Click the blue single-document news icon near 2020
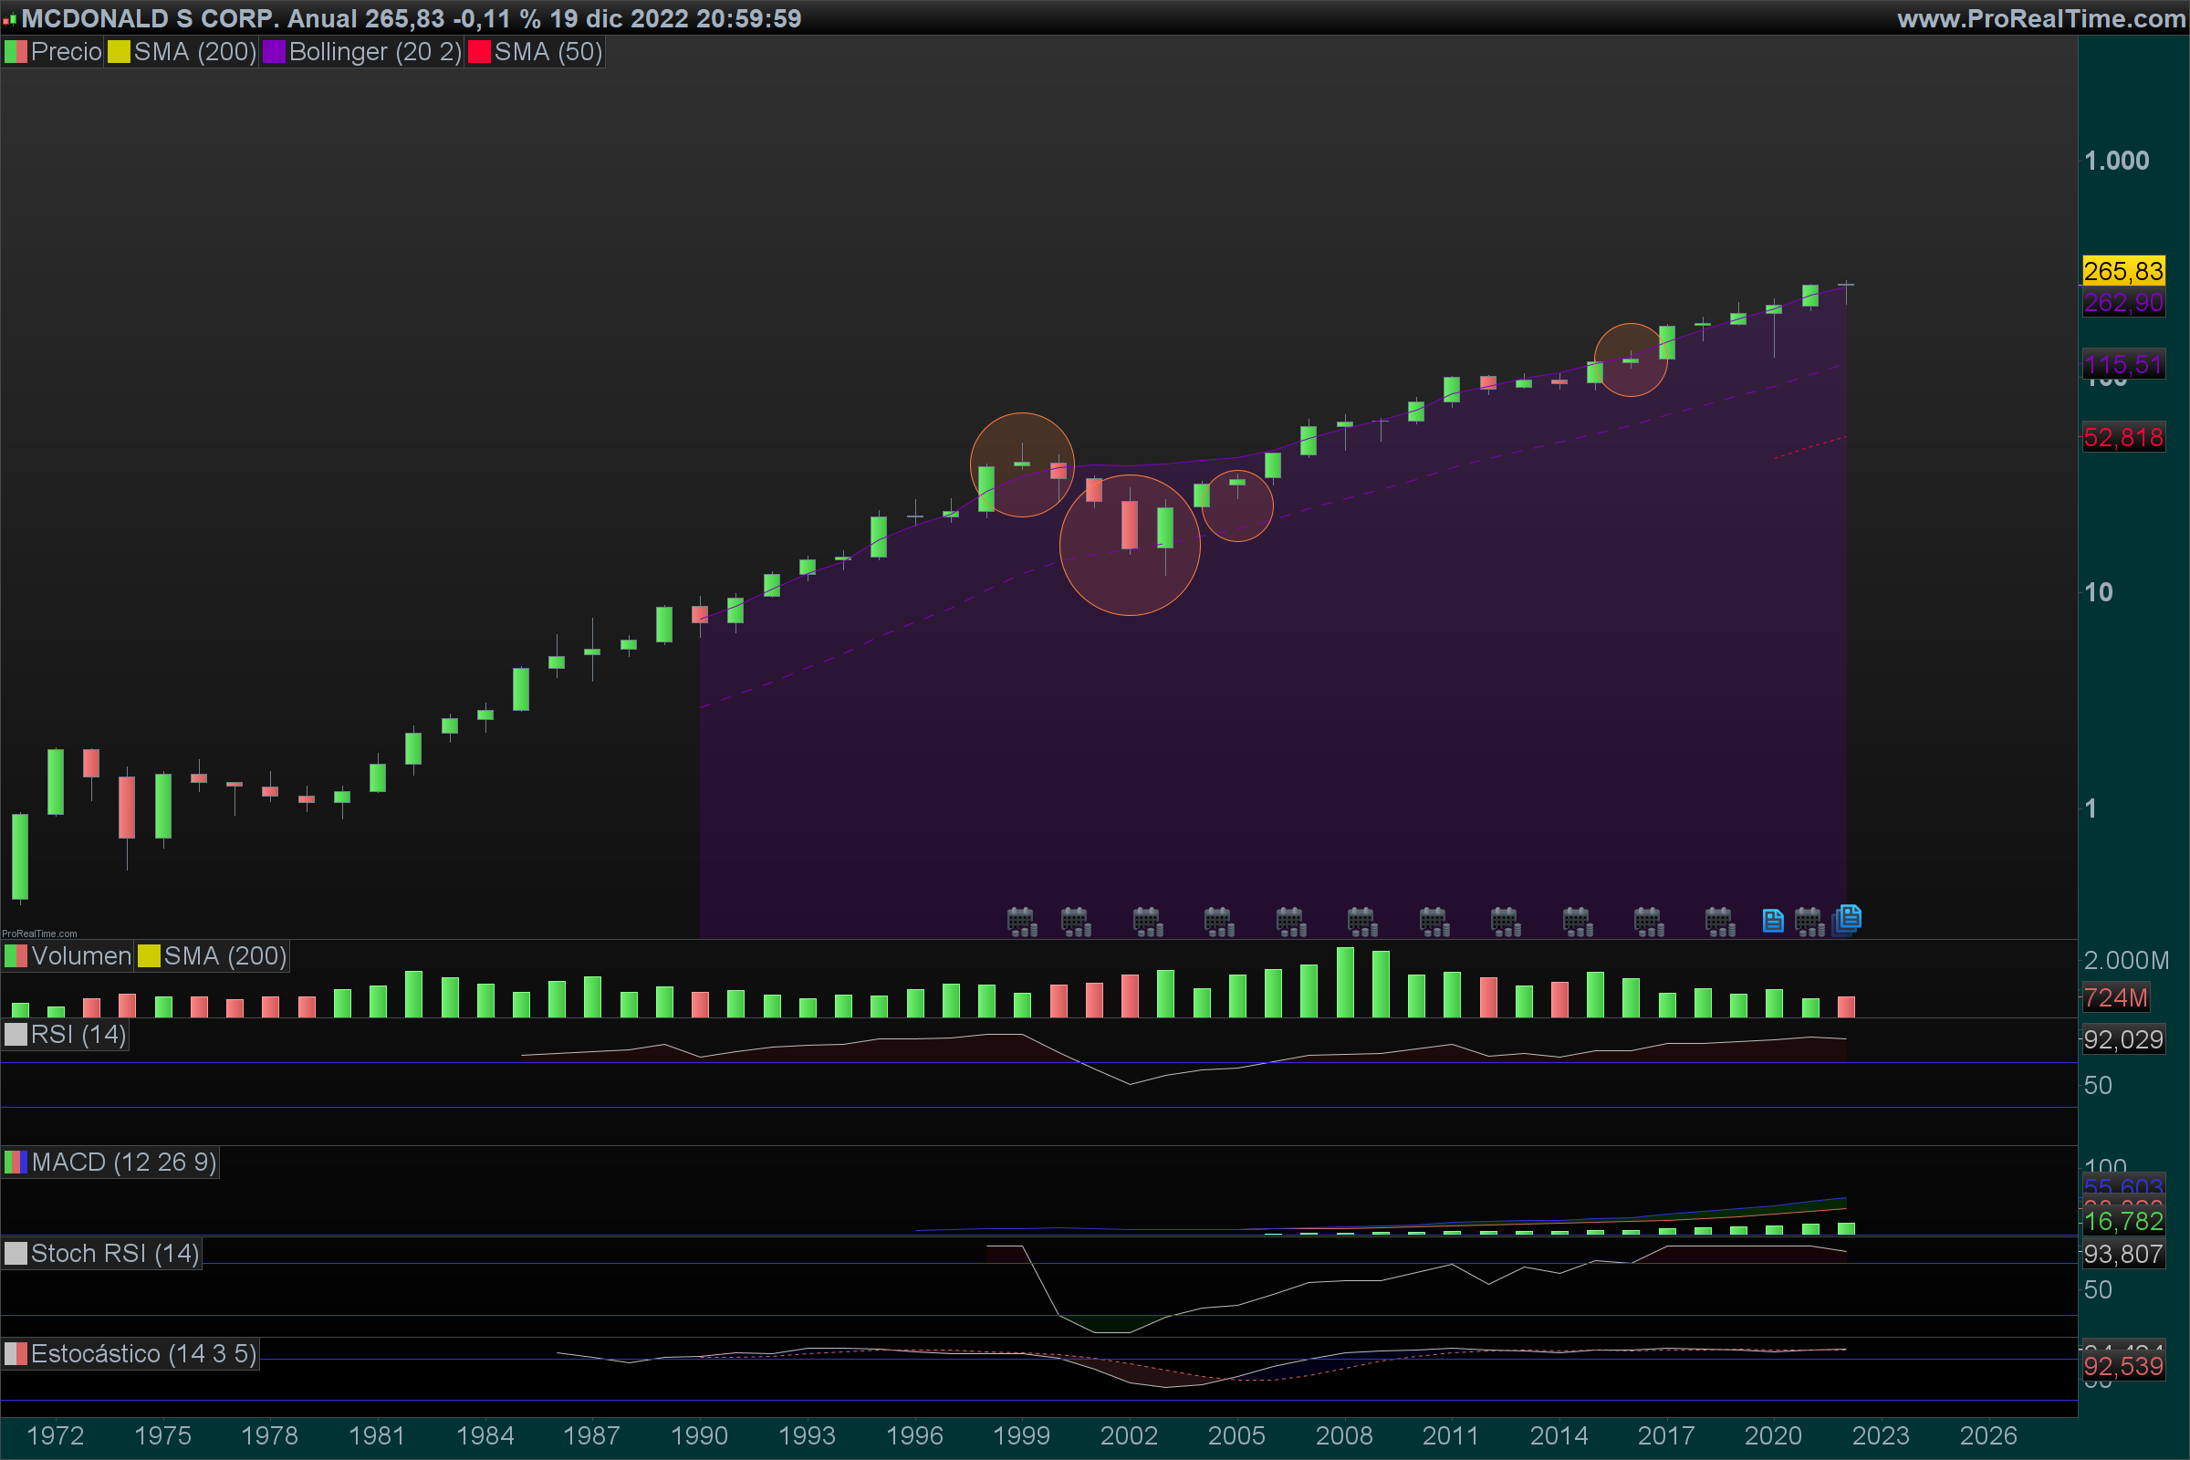The height and width of the screenshot is (1460, 2190). pos(1773,921)
